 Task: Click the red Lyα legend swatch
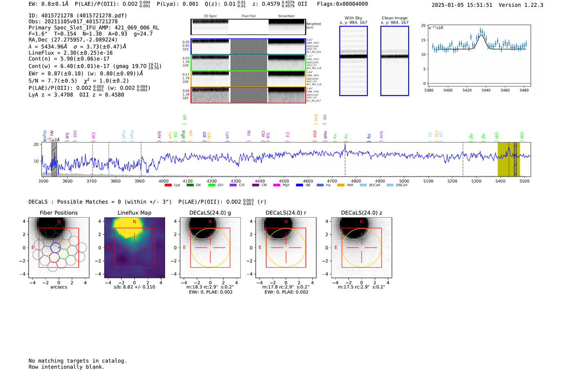pyautogui.click(x=168, y=185)
